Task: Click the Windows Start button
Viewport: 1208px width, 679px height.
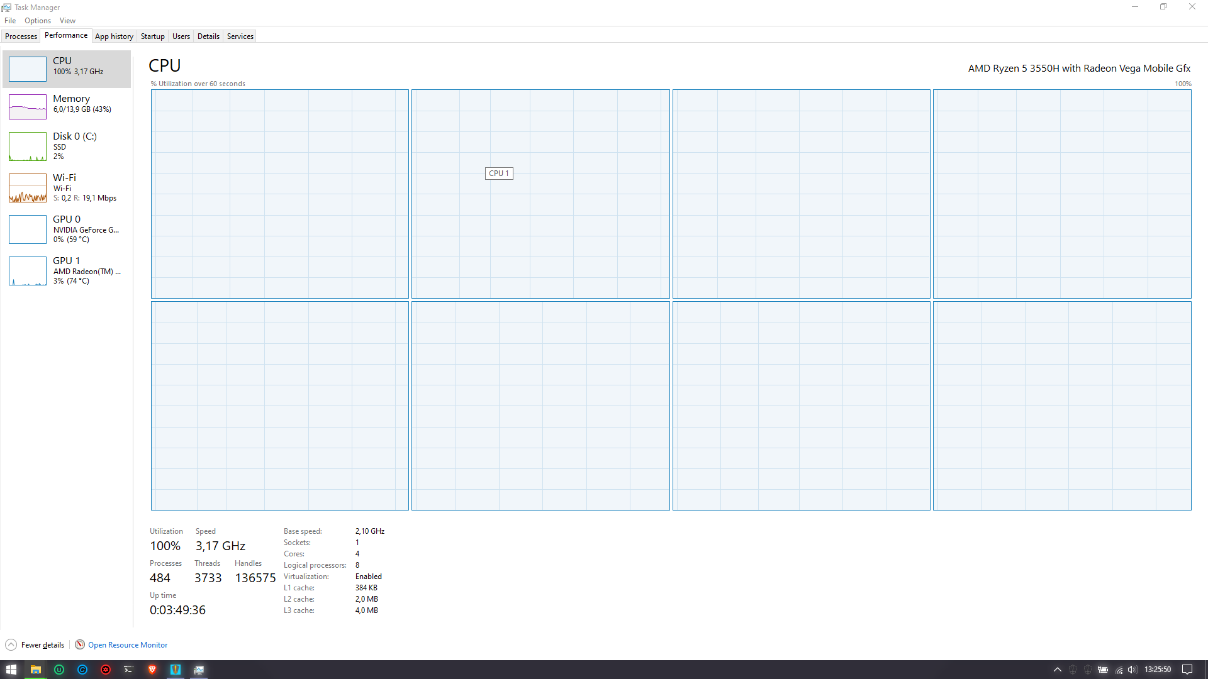Action: pyautogui.click(x=11, y=670)
